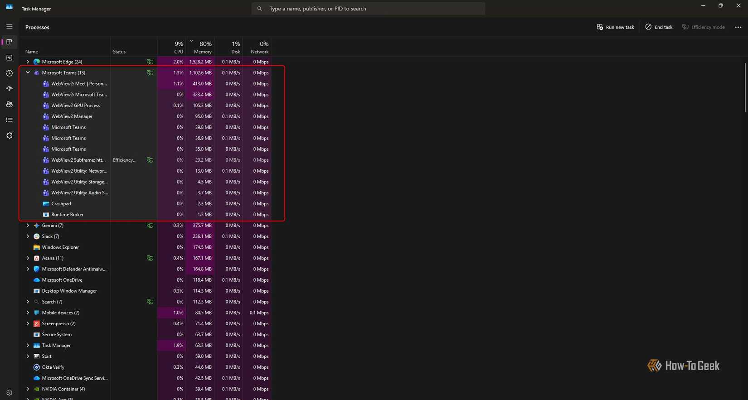Viewport: 748px width, 400px height.
Task: Expand the Screenpresso process group
Action: pyautogui.click(x=28, y=323)
